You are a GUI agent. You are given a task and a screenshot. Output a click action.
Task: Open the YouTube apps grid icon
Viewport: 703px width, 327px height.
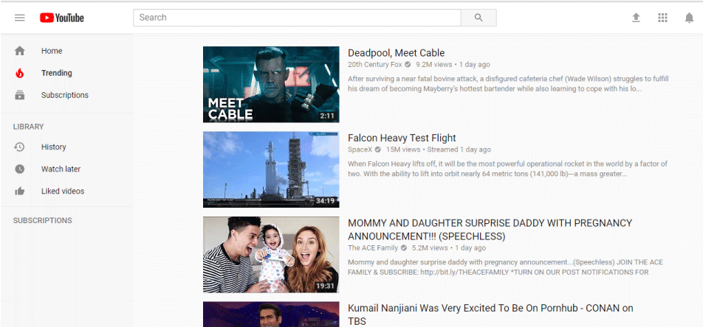(662, 18)
